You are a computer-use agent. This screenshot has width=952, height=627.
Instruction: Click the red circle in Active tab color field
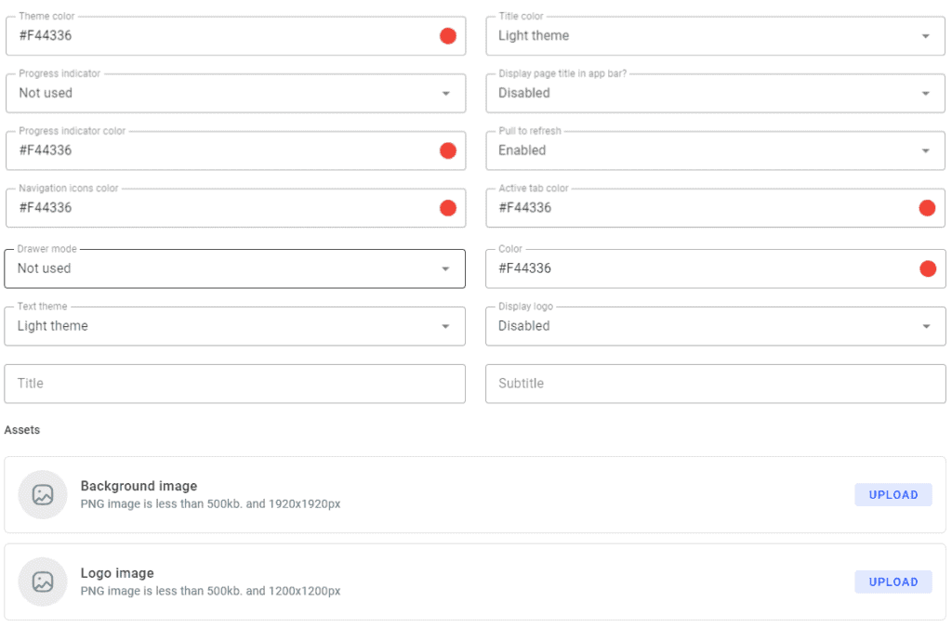click(x=927, y=207)
